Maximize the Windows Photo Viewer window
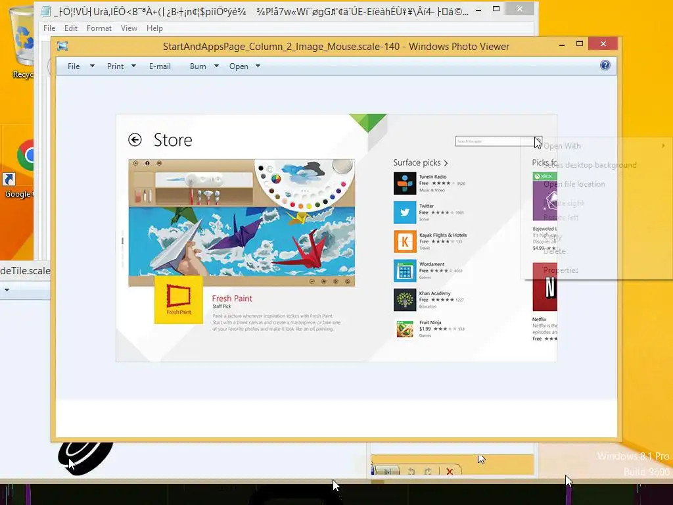 pyautogui.click(x=580, y=44)
